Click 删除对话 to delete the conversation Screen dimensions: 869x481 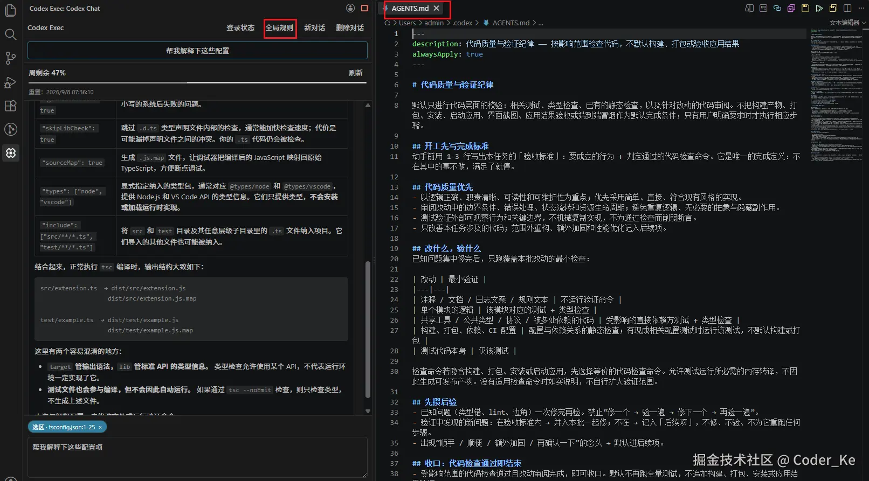pyautogui.click(x=350, y=27)
